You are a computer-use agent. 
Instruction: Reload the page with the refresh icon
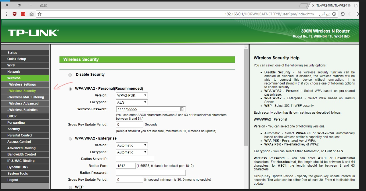pyautogui.click(x=343, y=14)
